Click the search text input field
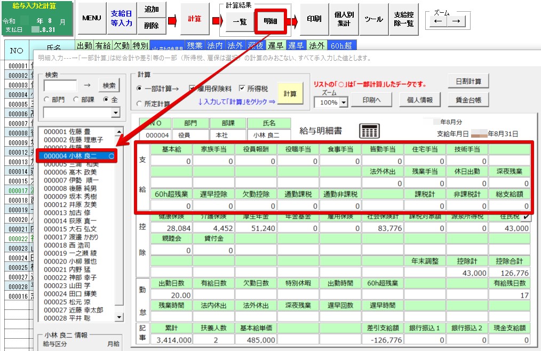 [x=60, y=85]
